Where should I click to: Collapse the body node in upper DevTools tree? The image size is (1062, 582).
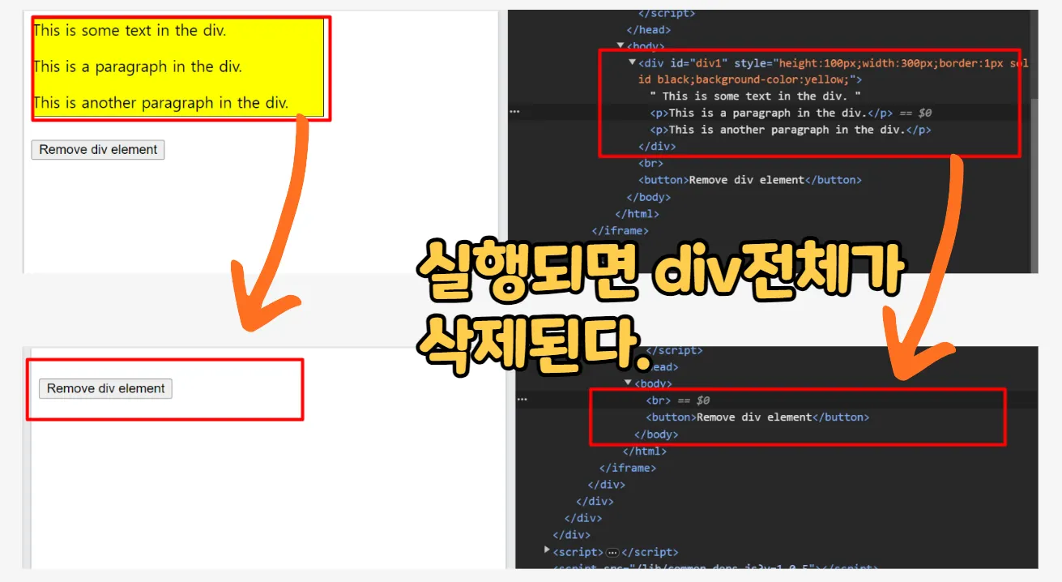tap(621, 46)
